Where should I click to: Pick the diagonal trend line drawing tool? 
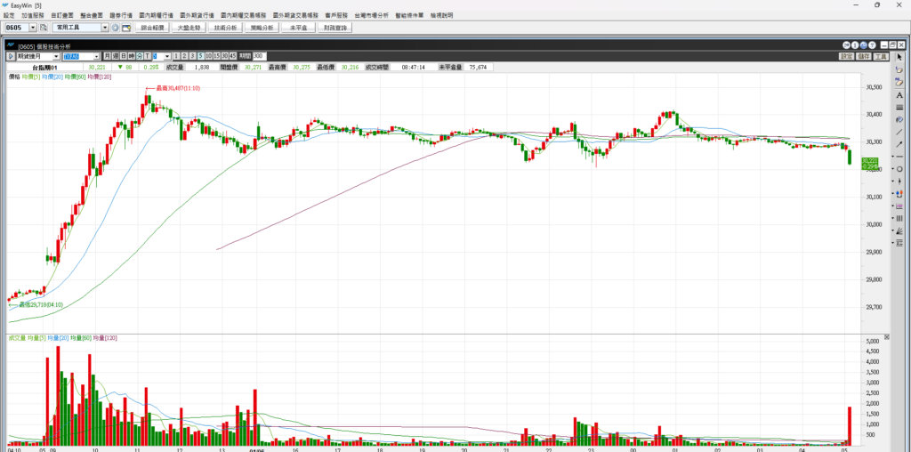[899, 132]
